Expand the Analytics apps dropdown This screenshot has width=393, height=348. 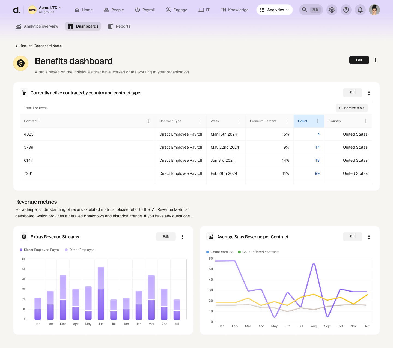pos(275,10)
